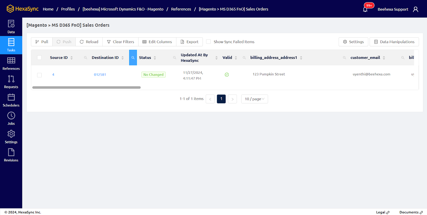This screenshot has height=215, width=427.
Task: Open Tasks in the sidebar
Action: pyautogui.click(x=11, y=45)
